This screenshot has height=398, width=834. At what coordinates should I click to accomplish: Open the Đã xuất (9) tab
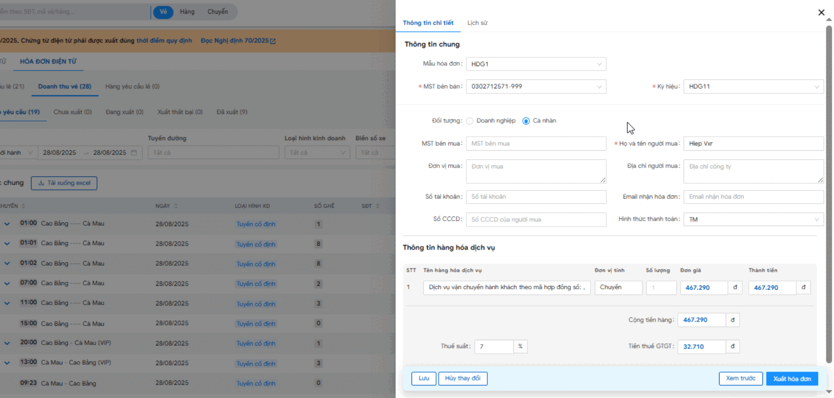click(x=232, y=112)
